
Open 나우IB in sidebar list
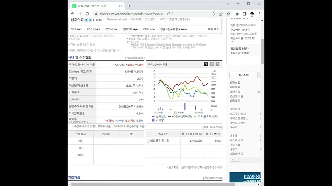pos(233,136)
